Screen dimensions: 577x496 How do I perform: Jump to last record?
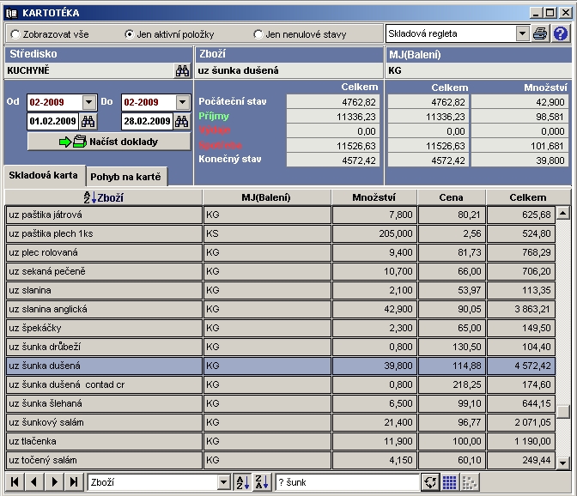(74, 482)
